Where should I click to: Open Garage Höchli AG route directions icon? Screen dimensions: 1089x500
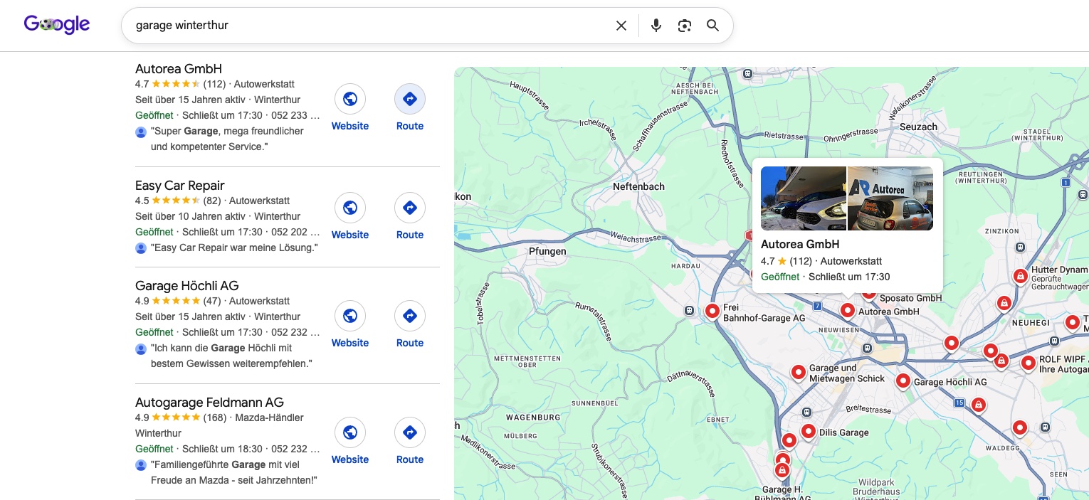pyautogui.click(x=410, y=316)
